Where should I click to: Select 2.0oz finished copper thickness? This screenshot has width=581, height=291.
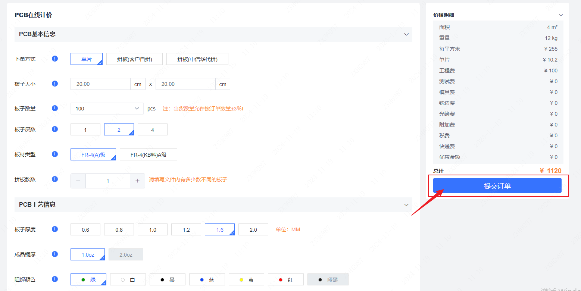126,254
